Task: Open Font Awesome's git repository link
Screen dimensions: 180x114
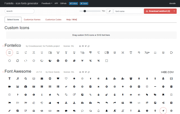Action: tap(89, 72)
